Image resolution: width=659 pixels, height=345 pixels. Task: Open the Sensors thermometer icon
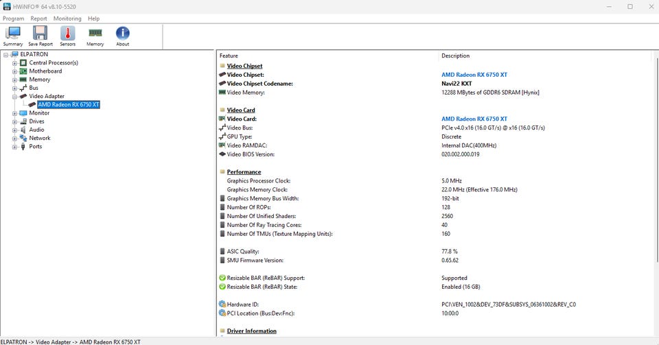tap(67, 35)
